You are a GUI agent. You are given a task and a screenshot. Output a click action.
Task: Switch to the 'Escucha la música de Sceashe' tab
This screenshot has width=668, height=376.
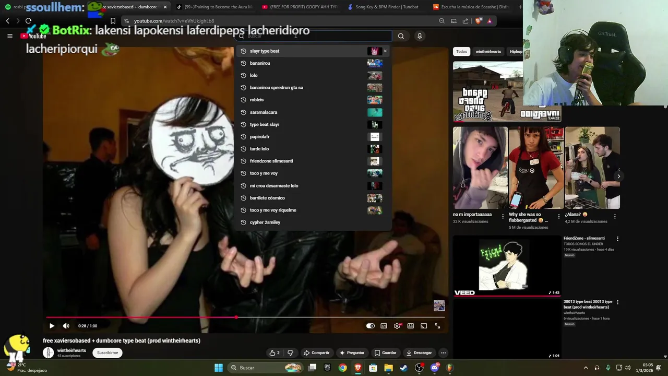tap(471, 7)
